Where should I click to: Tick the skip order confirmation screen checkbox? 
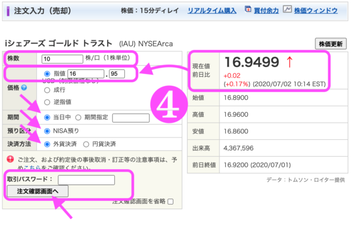[x=171, y=202]
